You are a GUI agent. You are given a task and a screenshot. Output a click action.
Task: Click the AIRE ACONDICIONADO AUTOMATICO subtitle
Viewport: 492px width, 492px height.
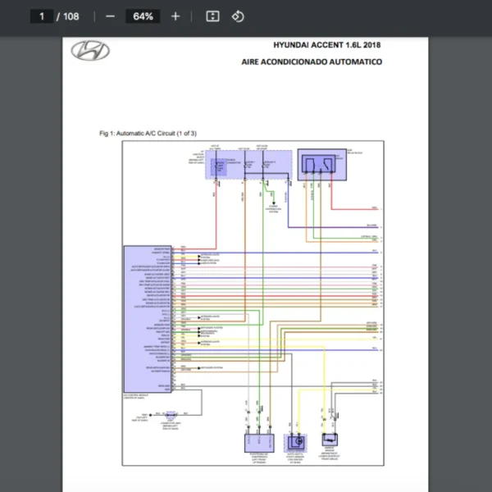point(312,61)
